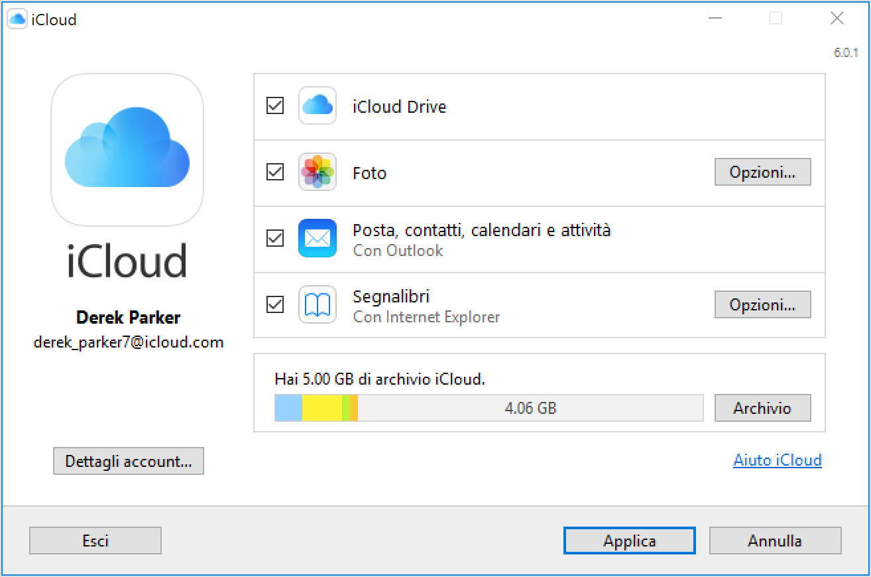This screenshot has width=871, height=577.
Task: Open the Archivio storage button
Action: point(762,408)
